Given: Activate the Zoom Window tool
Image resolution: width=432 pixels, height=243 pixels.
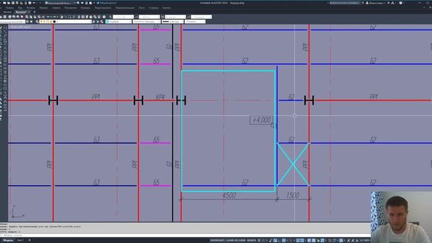Looking at the screenshot, I should pos(70,17).
